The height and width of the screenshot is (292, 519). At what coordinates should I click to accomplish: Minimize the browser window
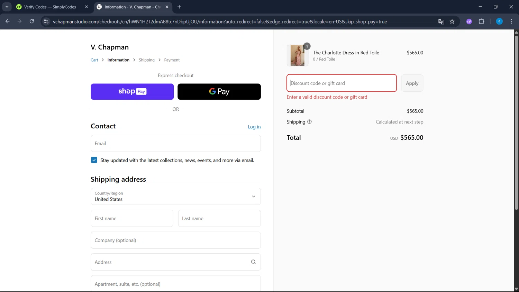tap(480, 7)
